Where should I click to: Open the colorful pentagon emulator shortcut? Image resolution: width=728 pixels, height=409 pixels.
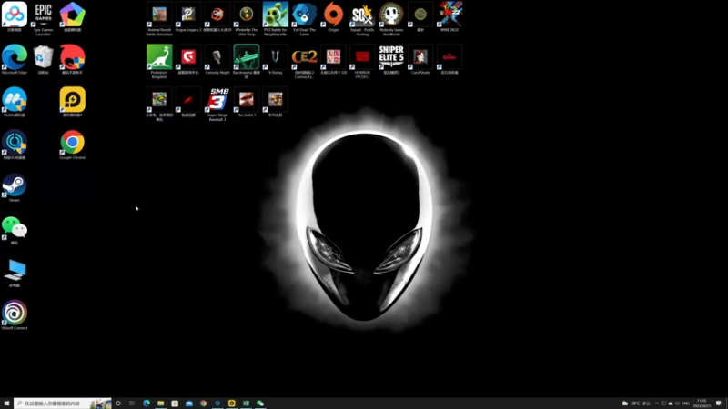coord(73,16)
